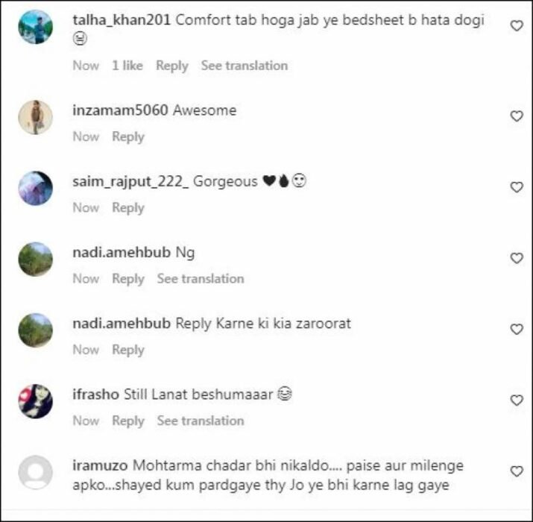See translation of talha_khan201's comment
Image resolution: width=533 pixels, height=522 pixels.
245,66
